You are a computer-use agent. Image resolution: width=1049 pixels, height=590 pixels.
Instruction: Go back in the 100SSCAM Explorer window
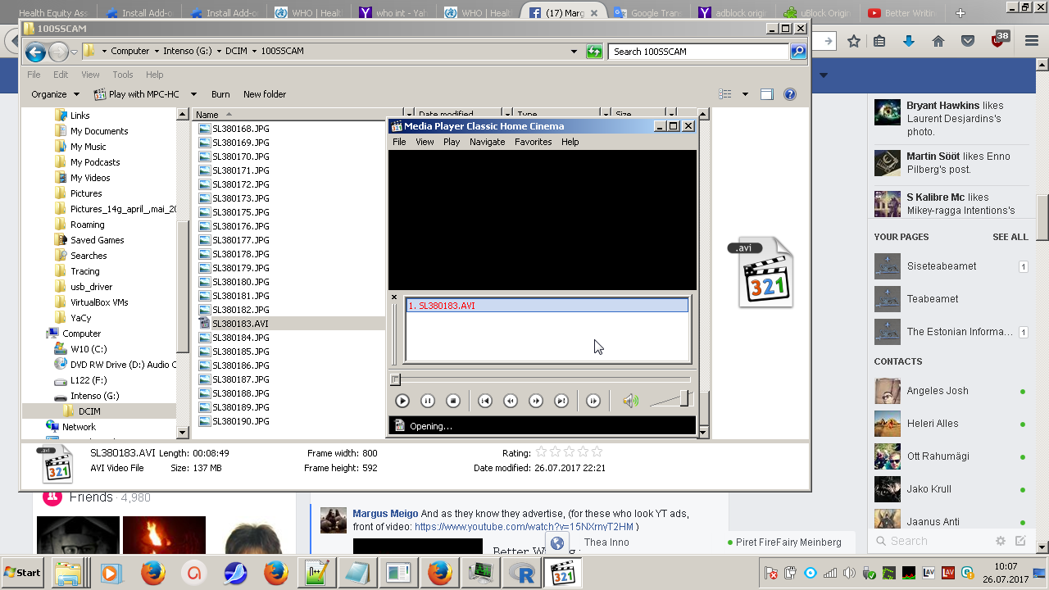pos(35,52)
